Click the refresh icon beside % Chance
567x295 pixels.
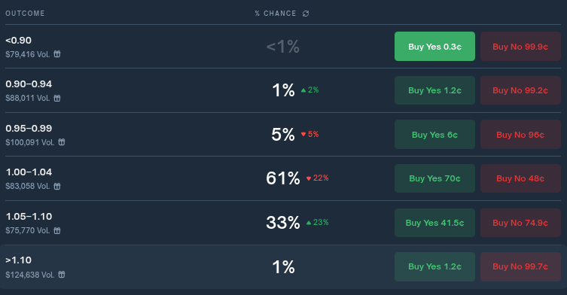[x=306, y=14]
